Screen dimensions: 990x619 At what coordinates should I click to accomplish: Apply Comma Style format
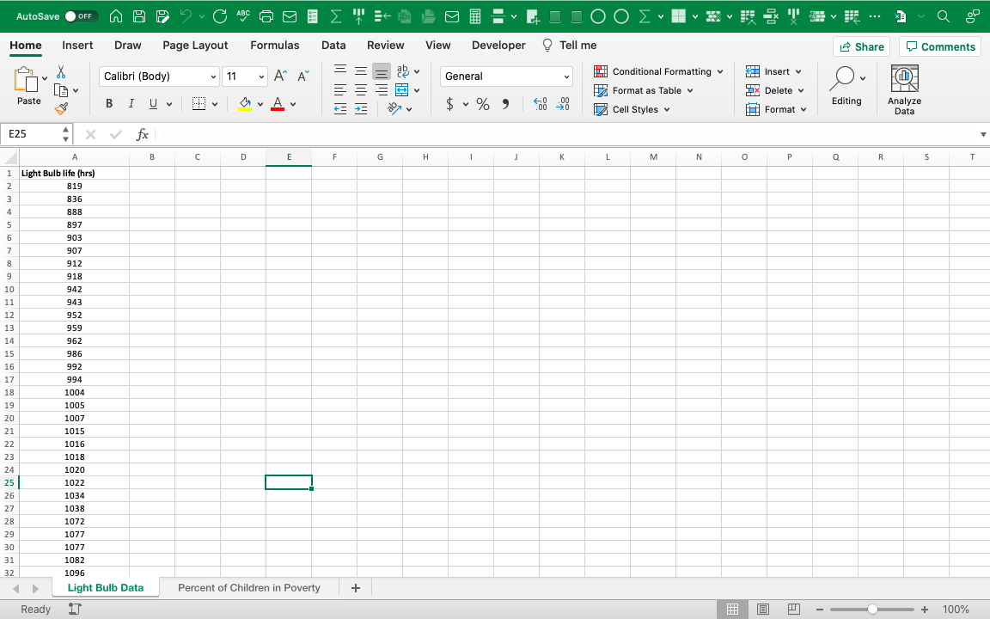pos(505,104)
